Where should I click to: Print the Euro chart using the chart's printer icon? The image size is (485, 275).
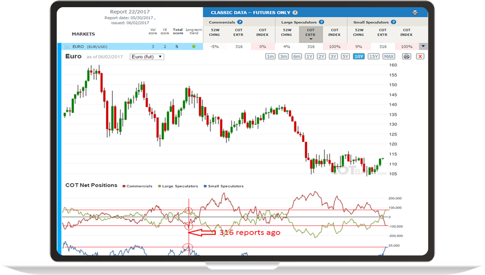pyautogui.click(x=406, y=57)
